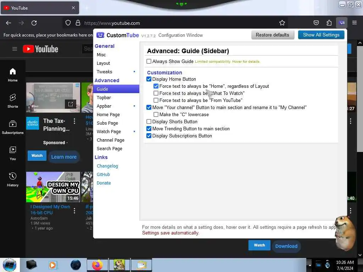This screenshot has height=272, width=363.
Task: Click the browser back arrow
Action: coord(9,23)
